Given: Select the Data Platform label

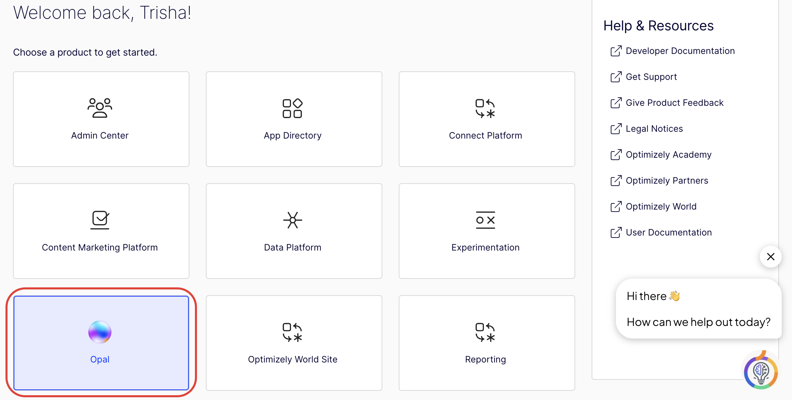Looking at the screenshot, I should point(293,247).
